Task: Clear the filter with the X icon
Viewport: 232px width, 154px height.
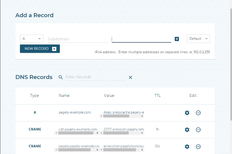Action: [x=130, y=77]
